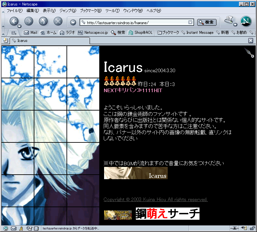
Task: Open the 新着 bookmark
Action: pos(222,33)
